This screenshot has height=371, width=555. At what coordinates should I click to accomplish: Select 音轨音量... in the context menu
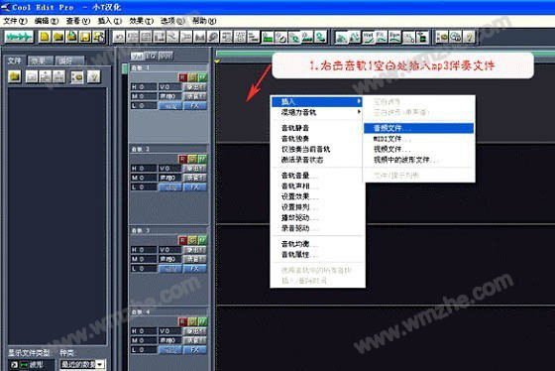317,176
